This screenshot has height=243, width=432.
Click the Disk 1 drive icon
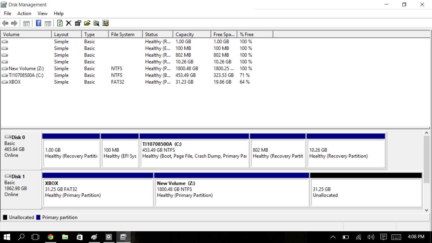coord(8,176)
